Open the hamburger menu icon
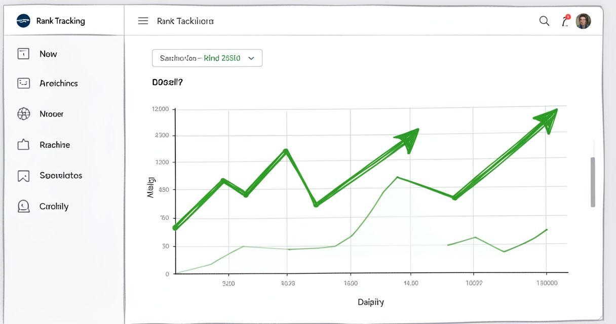 143,21
